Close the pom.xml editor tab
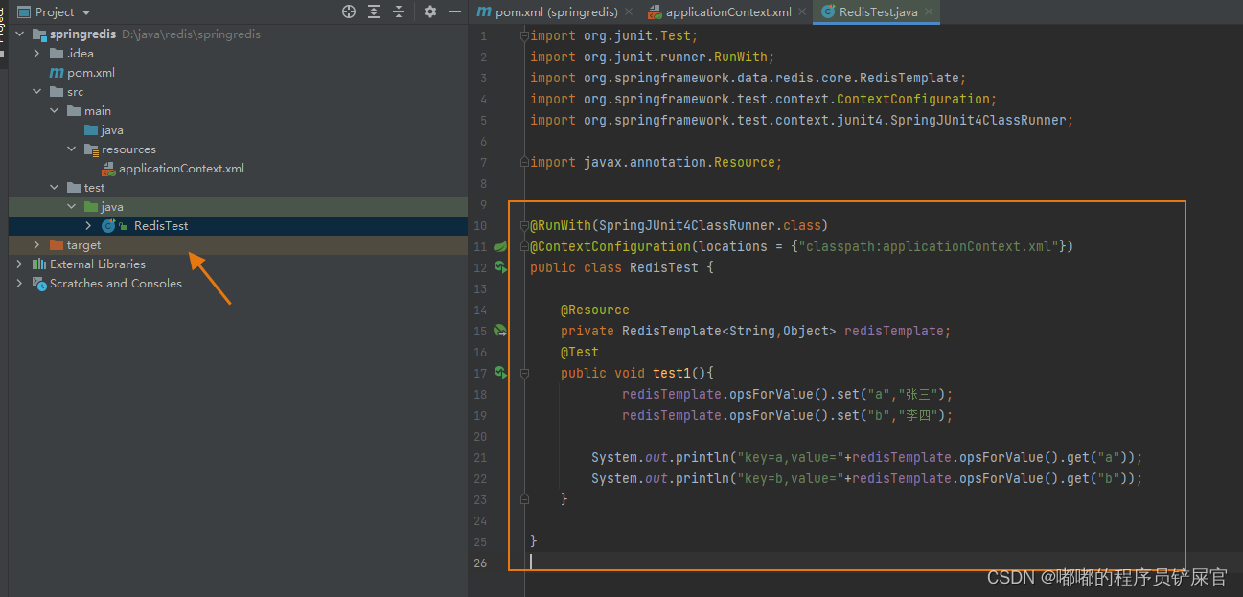The height and width of the screenshot is (597, 1243). 629,12
